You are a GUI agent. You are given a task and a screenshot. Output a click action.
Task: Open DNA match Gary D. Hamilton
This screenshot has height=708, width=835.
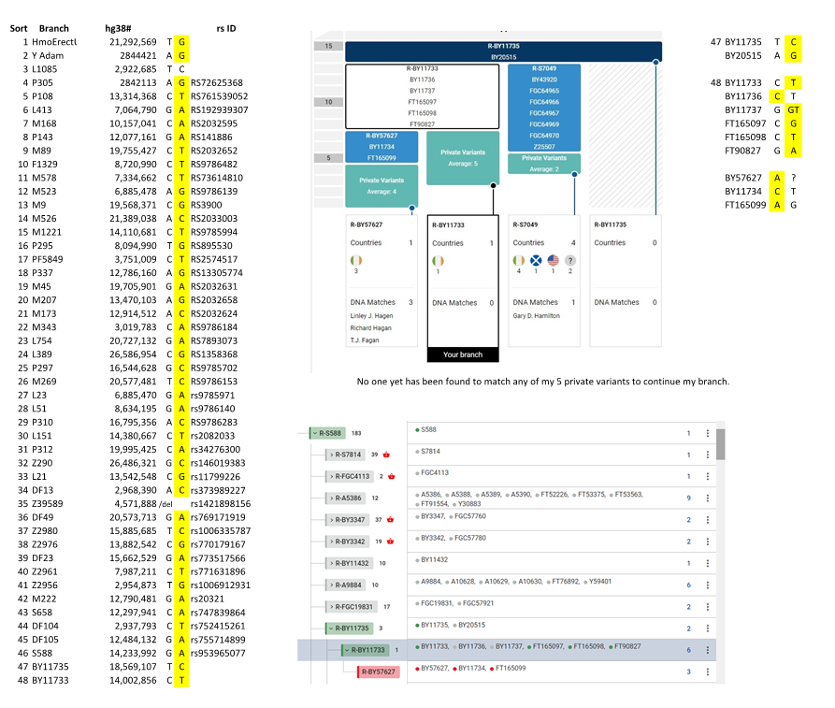pyautogui.click(x=537, y=316)
